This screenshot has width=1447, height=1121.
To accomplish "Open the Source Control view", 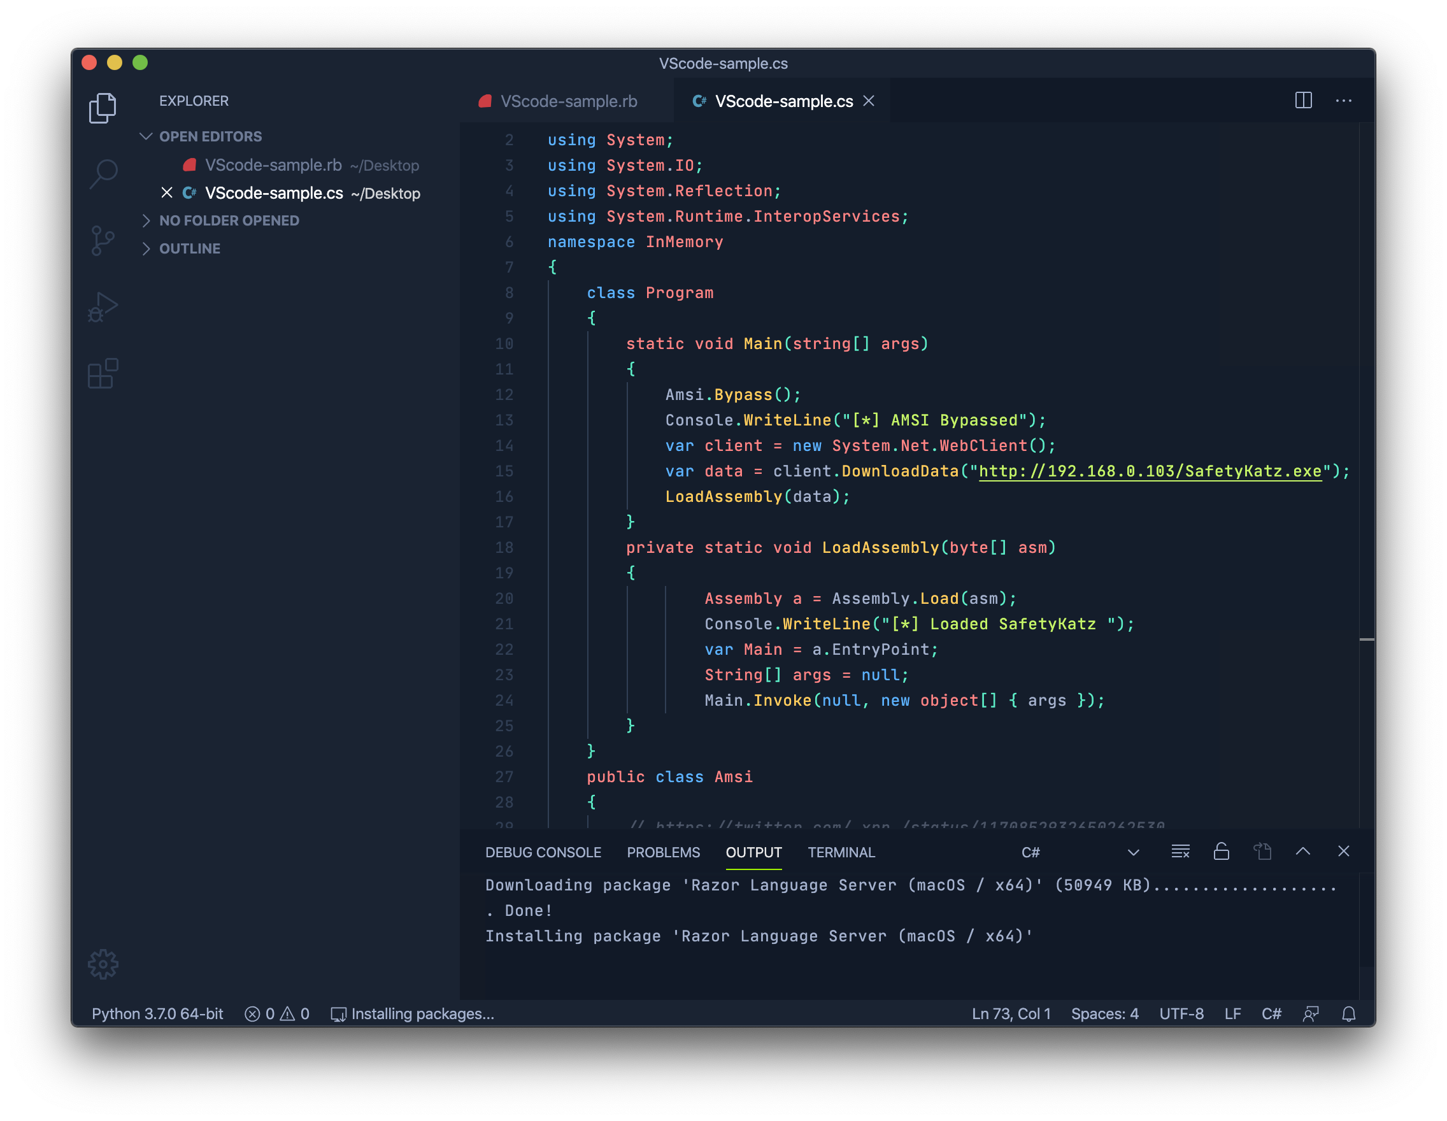I will point(103,241).
